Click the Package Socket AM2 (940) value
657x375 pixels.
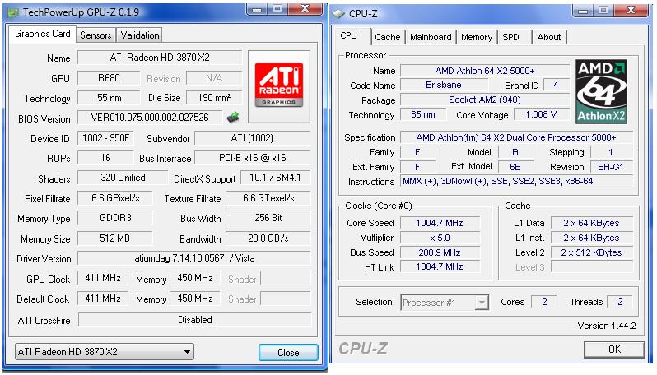(485, 100)
